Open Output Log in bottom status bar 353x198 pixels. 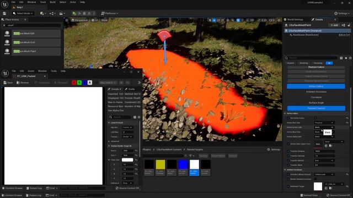[34, 195]
